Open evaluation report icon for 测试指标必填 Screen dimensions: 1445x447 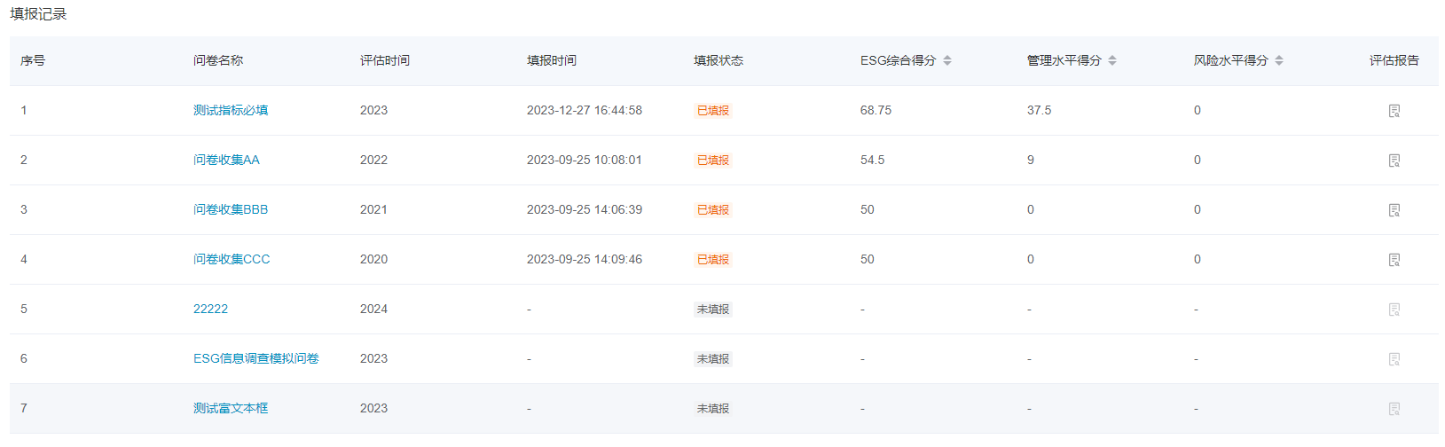click(x=1394, y=111)
